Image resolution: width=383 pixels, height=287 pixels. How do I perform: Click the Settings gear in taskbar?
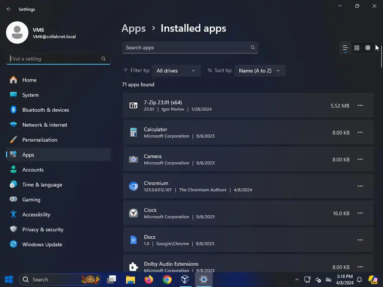pos(204,280)
